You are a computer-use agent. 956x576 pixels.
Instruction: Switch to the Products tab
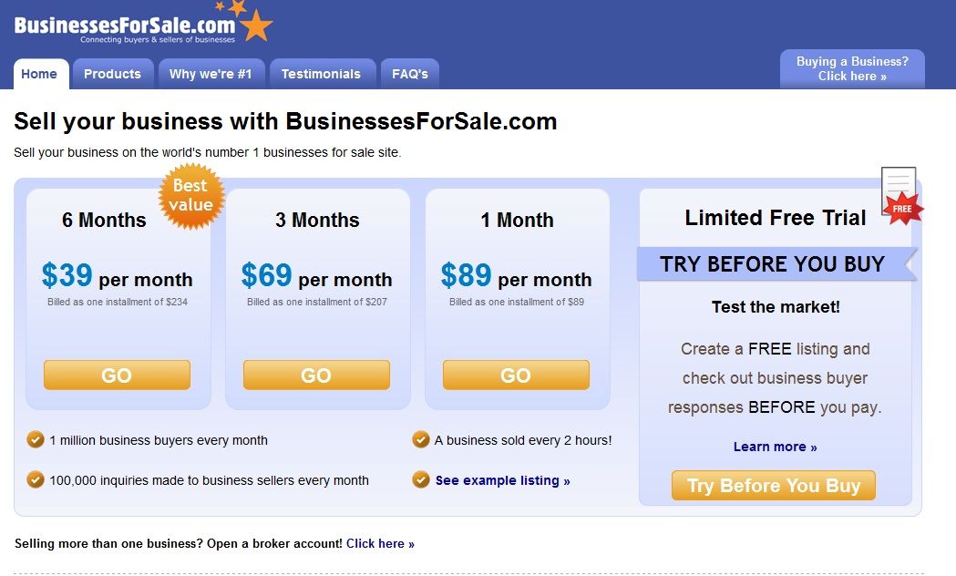[113, 74]
